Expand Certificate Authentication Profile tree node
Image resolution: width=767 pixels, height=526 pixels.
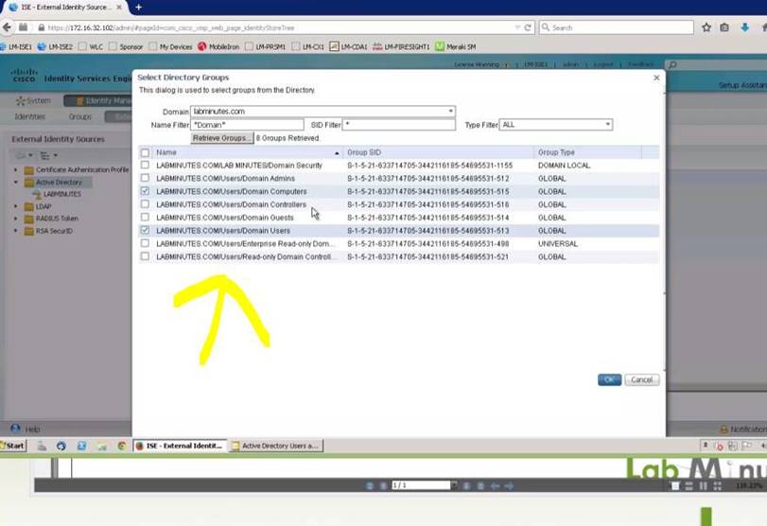pyautogui.click(x=16, y=169)
